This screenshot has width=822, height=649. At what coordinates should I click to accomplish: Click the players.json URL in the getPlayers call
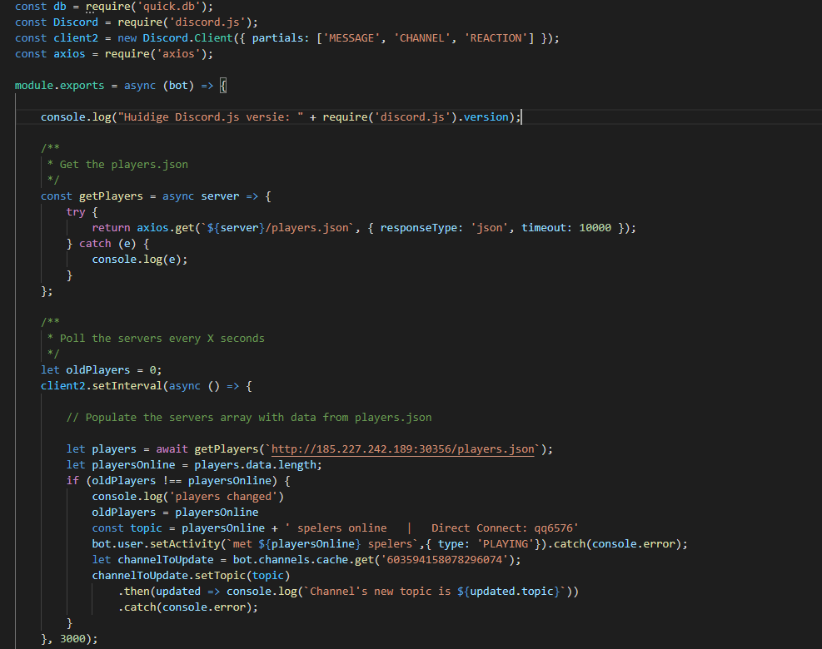[403, 449]
